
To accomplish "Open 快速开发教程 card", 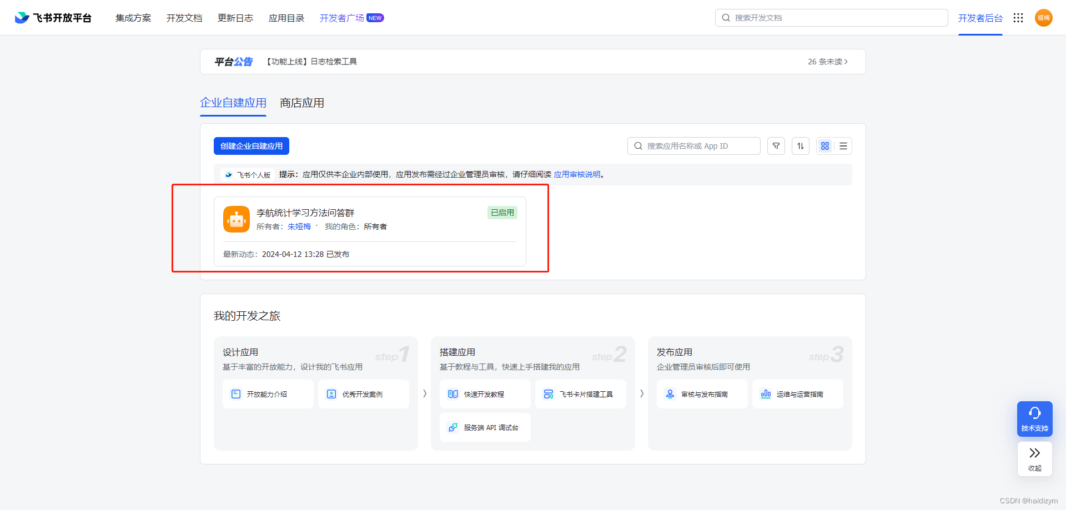I will (x=485, y=394).
